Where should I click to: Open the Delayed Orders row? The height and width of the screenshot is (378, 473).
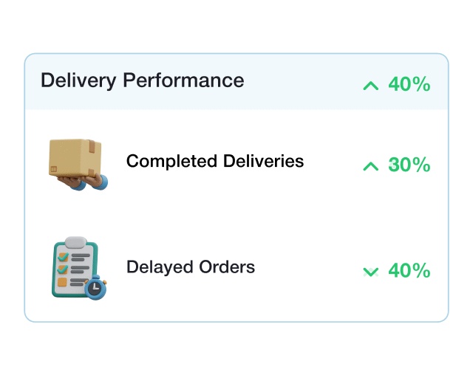pyautogui.click(x=236, y=268)
